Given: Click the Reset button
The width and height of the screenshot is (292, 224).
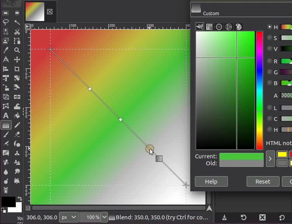Looking at the screenshot, I should click(263, 182).
